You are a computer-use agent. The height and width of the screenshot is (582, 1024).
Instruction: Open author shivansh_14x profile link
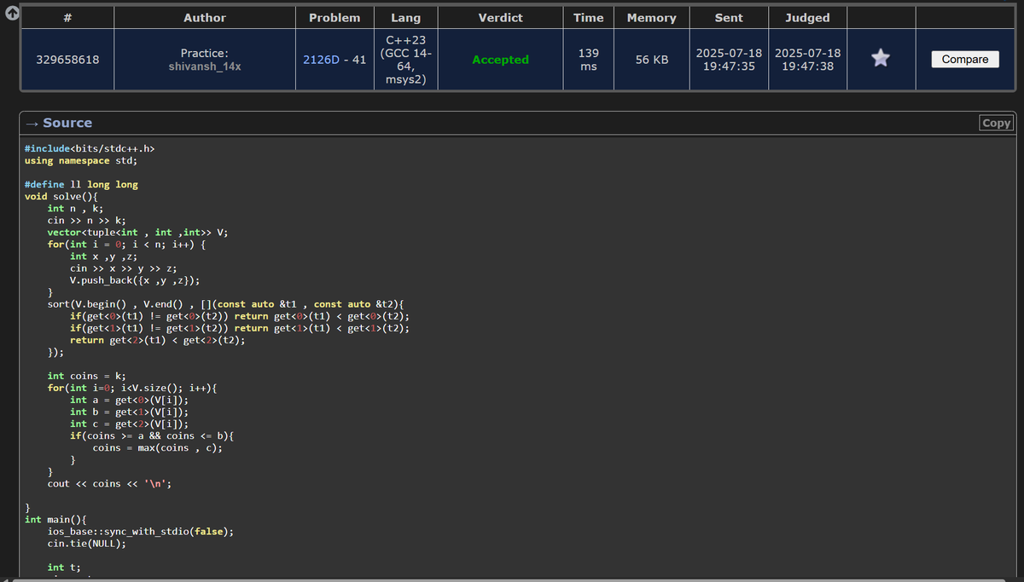[205, 66]
